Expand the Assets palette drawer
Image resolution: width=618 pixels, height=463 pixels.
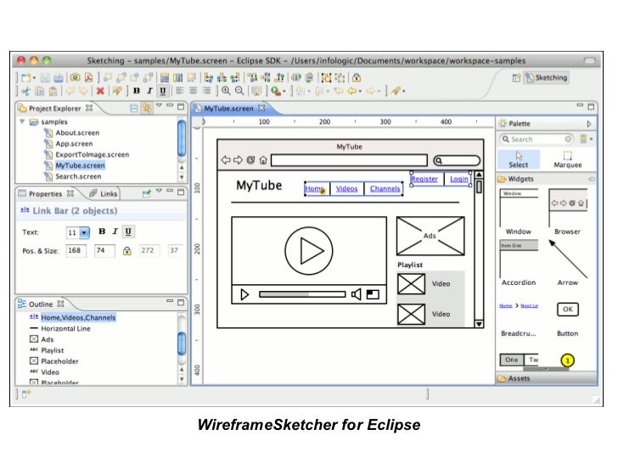[x=547, y=378]
